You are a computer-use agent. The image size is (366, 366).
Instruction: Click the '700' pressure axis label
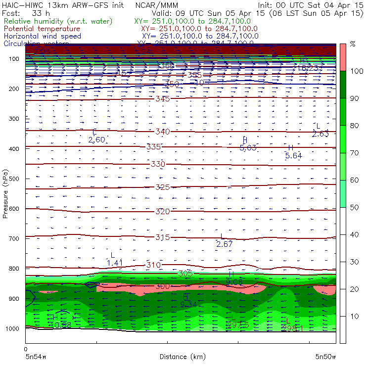tap(14, 238)
